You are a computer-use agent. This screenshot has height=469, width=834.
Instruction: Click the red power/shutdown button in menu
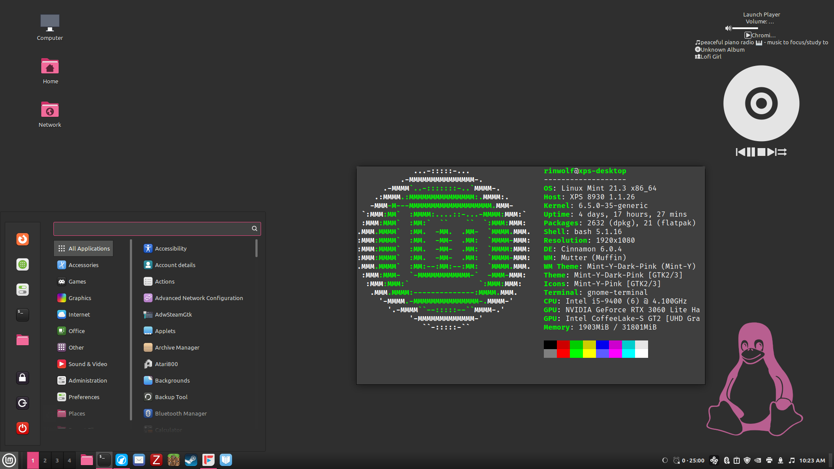click(x=23, y=428)
